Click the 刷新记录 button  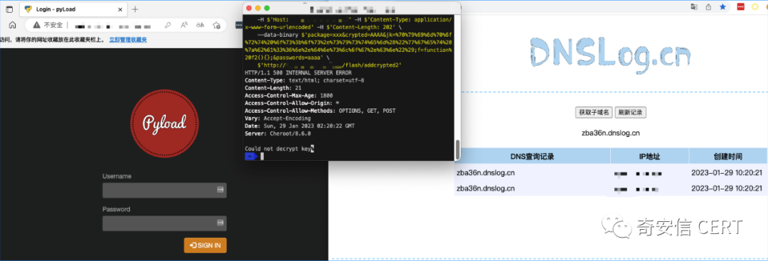pos(630,113)
